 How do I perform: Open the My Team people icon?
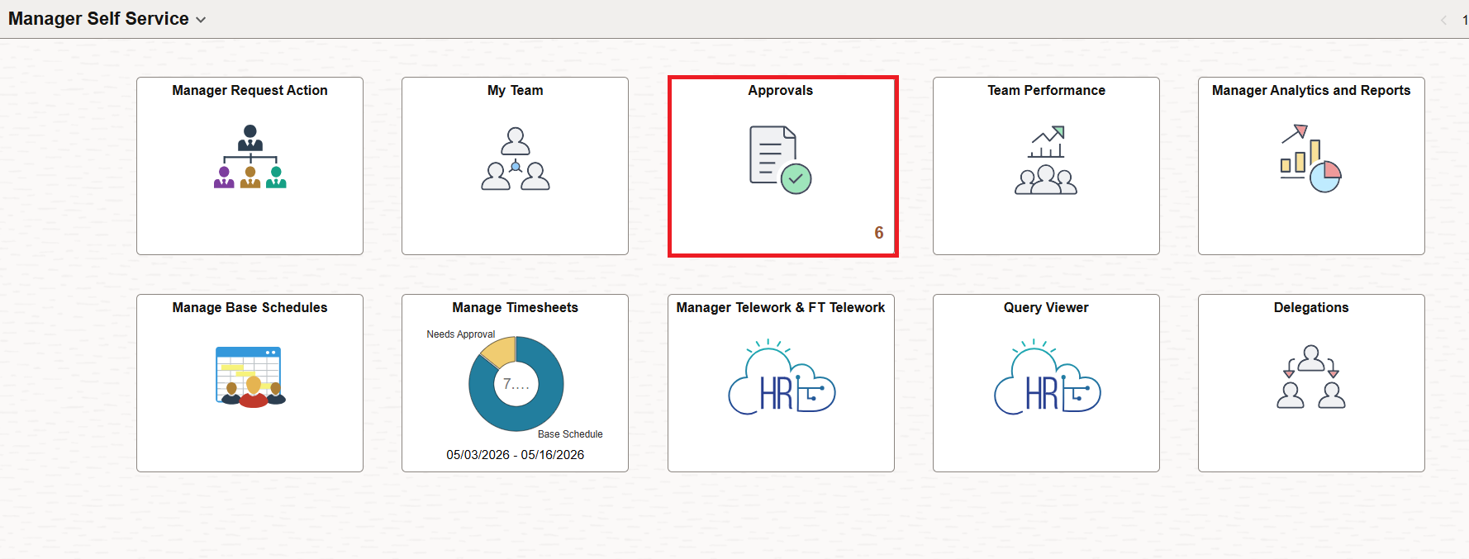point(516,159)
